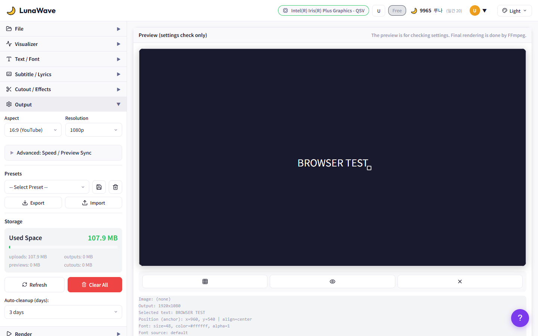Open the Resolution 1080p dropdown

click(x=93, y=130)
